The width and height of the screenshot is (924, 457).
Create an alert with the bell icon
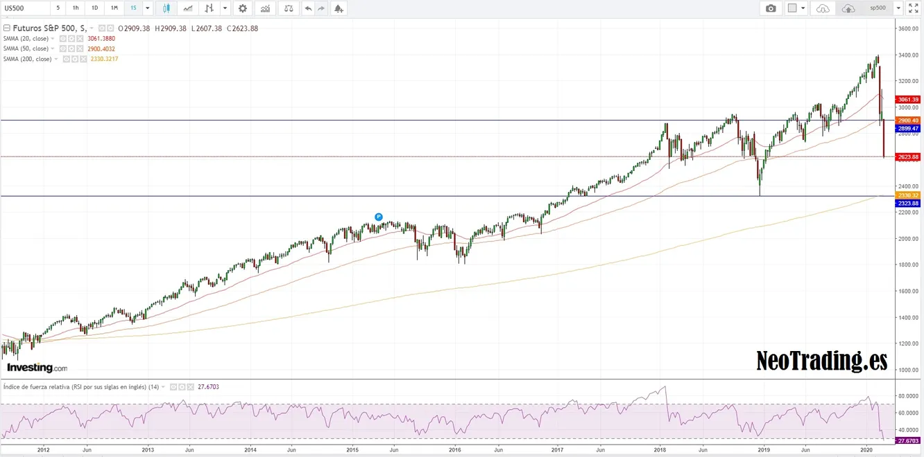click(338, 8)
